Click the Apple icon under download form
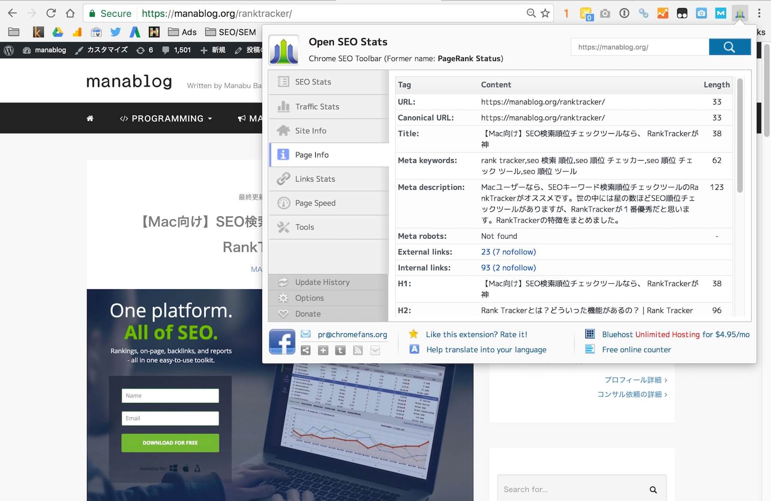This screenshot has width=771, height=501. tap(185, 468)
